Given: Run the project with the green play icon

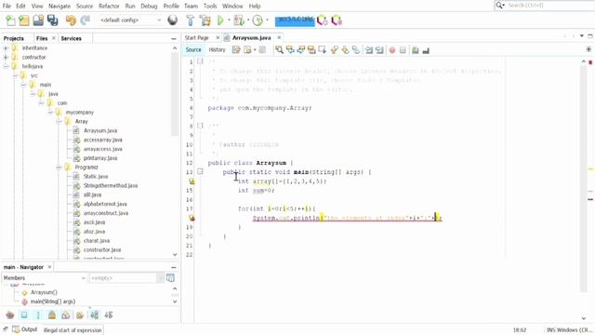Looking at the screenshot, I should click(x=220, y=20).
